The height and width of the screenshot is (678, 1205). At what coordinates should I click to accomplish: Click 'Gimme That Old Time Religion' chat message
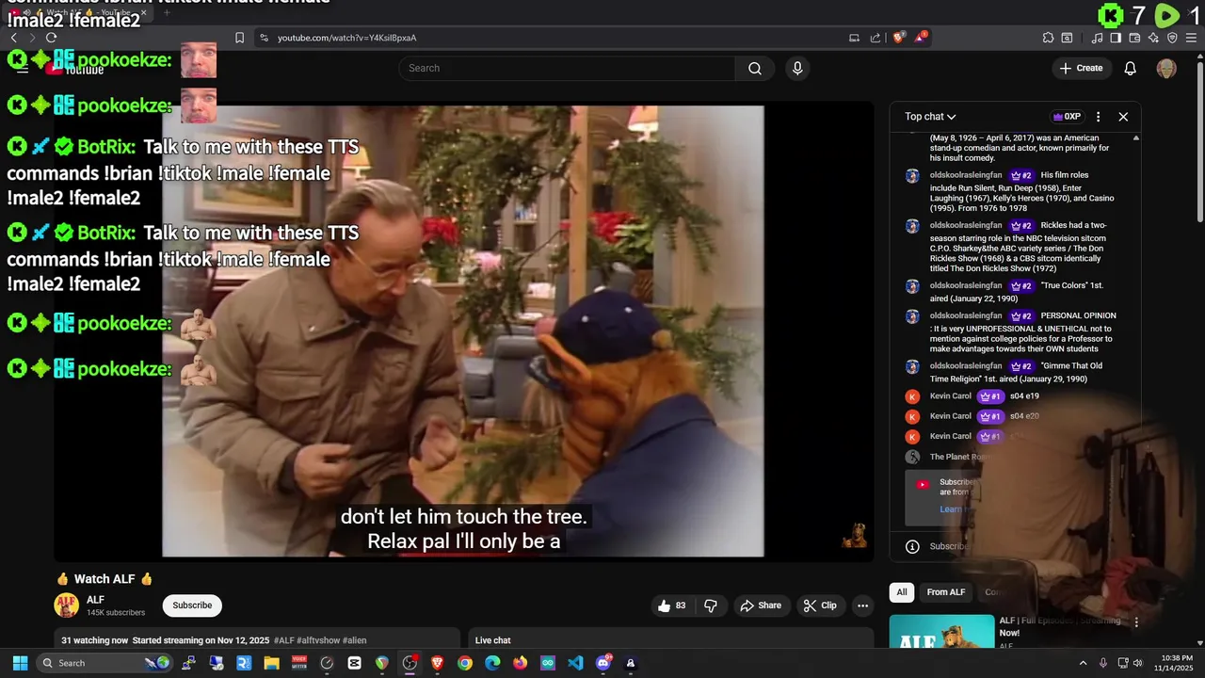tap(1016, 372)
